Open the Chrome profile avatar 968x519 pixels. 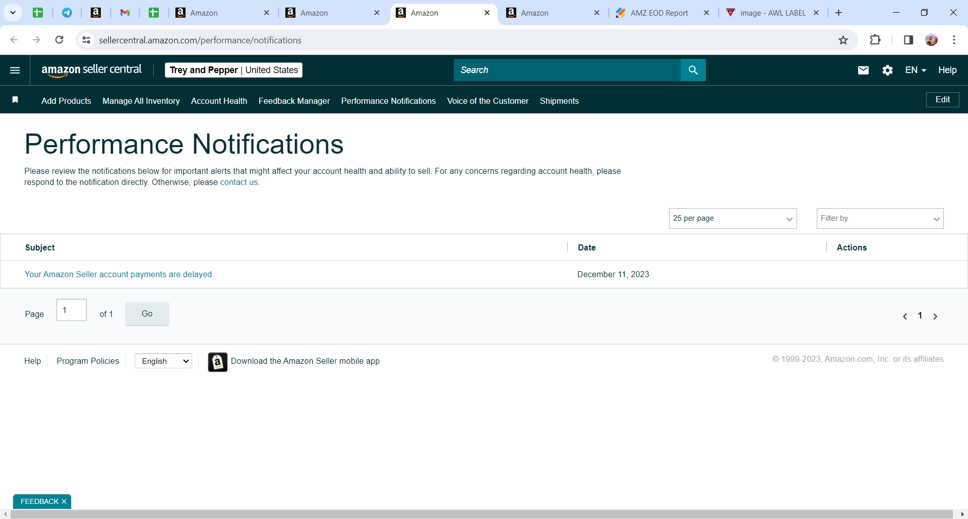932,40
